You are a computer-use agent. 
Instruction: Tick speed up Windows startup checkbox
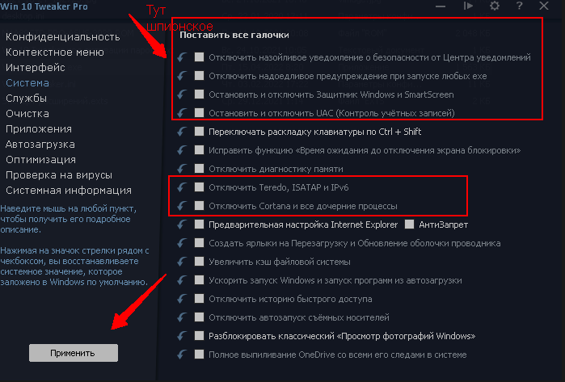(x=200, y=279)
